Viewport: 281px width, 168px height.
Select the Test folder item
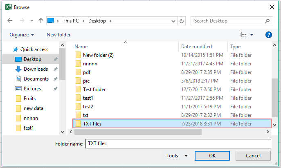coord(94,90)
